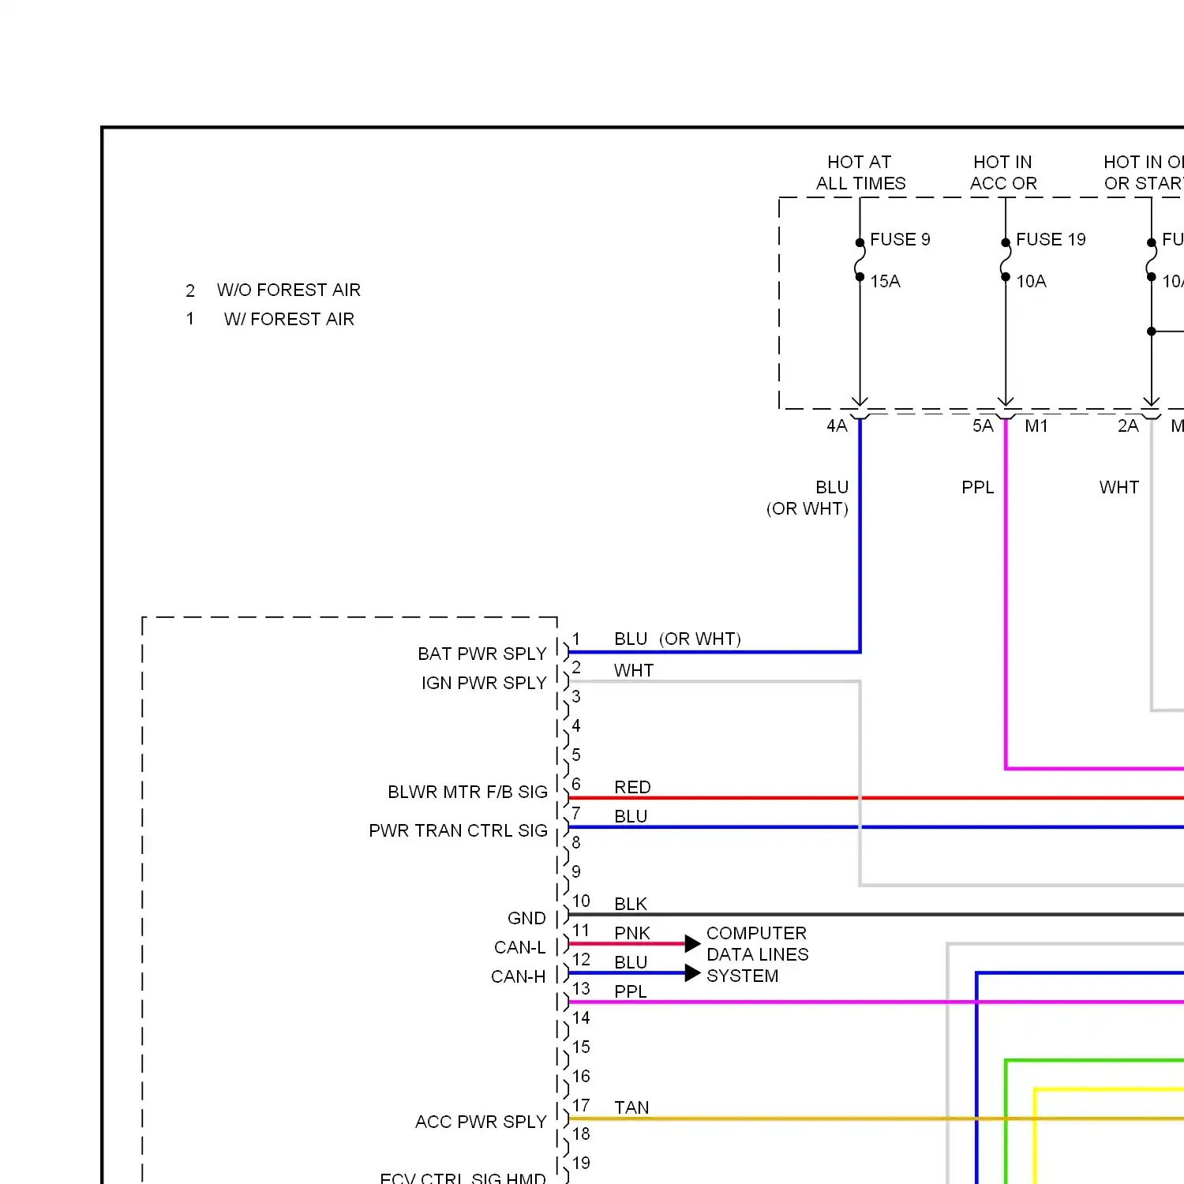Click the 'BAT PWR SPLY' pin description
Screen dimensions: 1184x1184
482,654
